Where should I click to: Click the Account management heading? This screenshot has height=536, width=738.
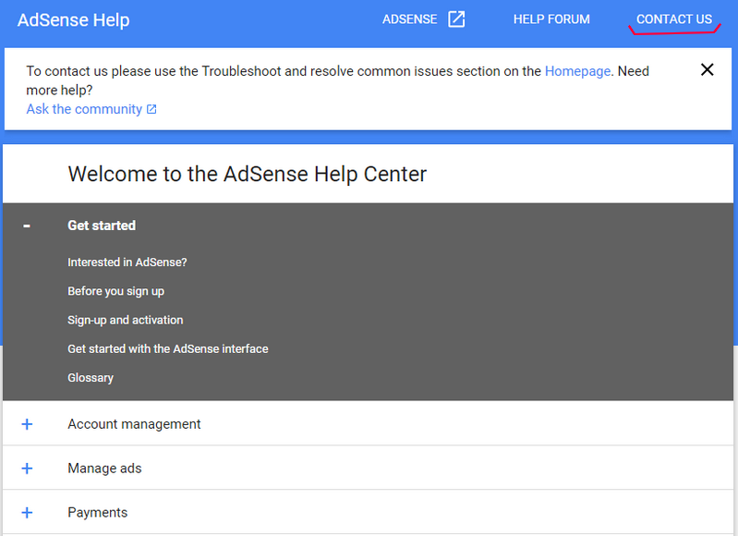point(134,424)
